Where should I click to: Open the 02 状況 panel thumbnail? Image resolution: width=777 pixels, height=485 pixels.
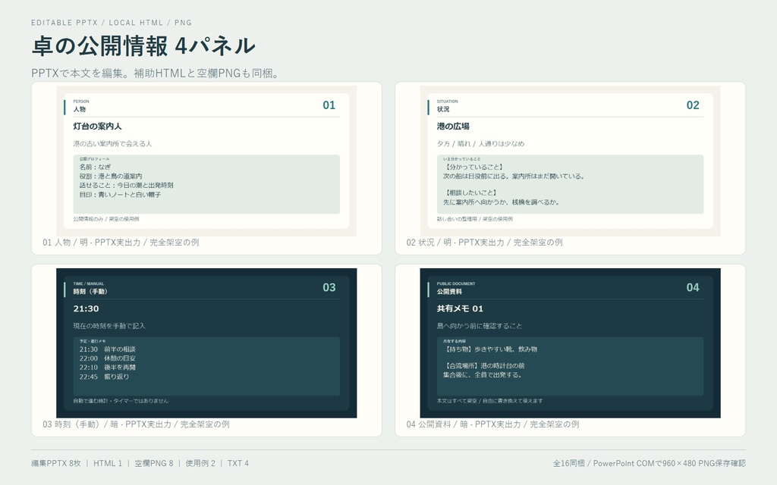(570, 161)
